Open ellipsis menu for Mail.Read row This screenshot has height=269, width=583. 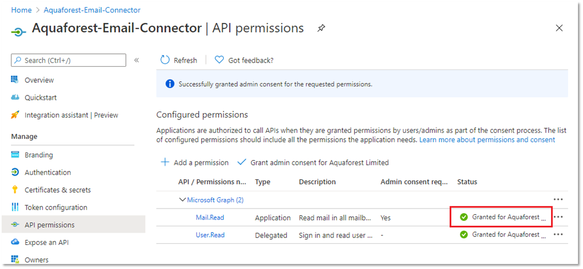point(558,217)
